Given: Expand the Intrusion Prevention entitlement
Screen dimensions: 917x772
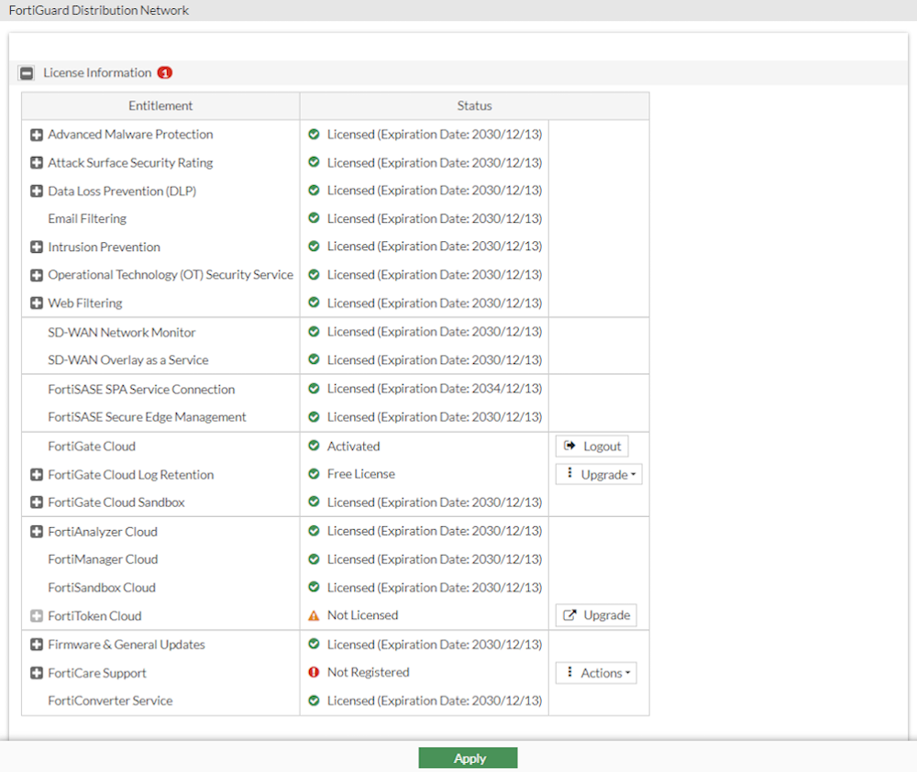Looking at the screenshot, I should click(x=36, y=247).
